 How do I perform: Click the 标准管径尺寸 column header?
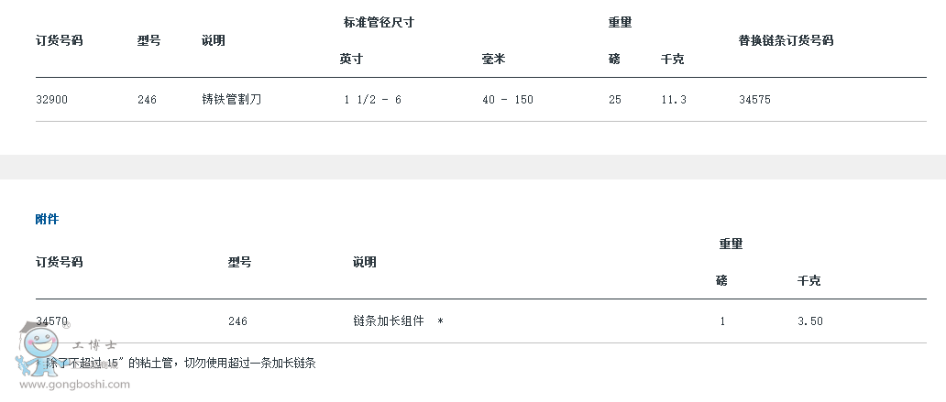pyautogui.click(x=379, y=23)
